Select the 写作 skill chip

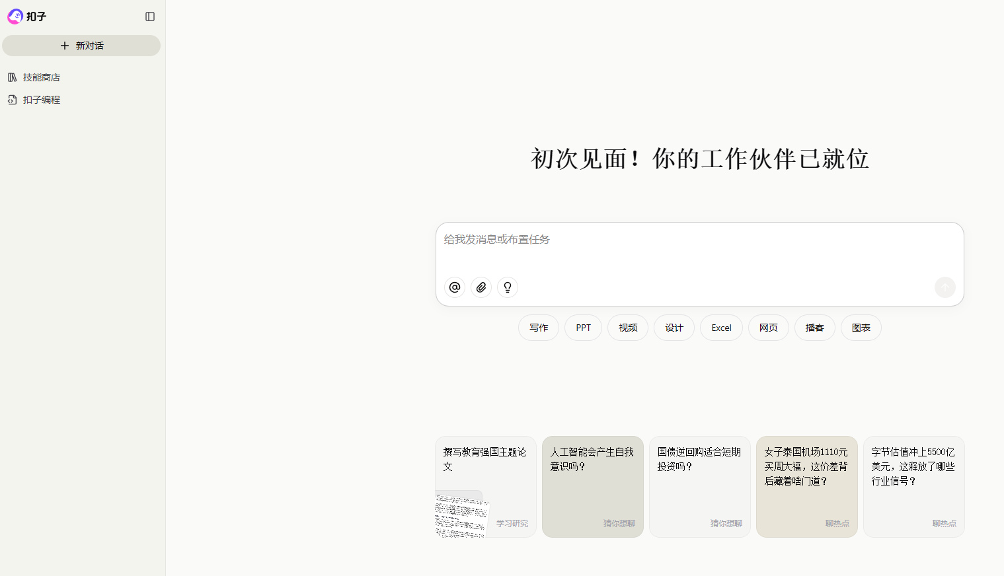point(539,328)
